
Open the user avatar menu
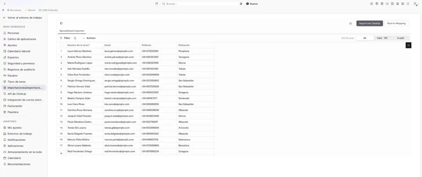pyautogui.click(x=415, y=4)
